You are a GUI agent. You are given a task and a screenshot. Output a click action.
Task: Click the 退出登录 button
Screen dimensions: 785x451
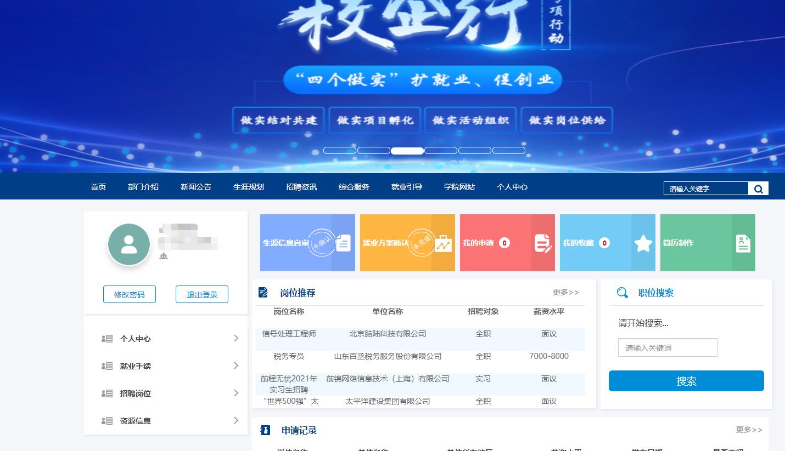(202, 294)
